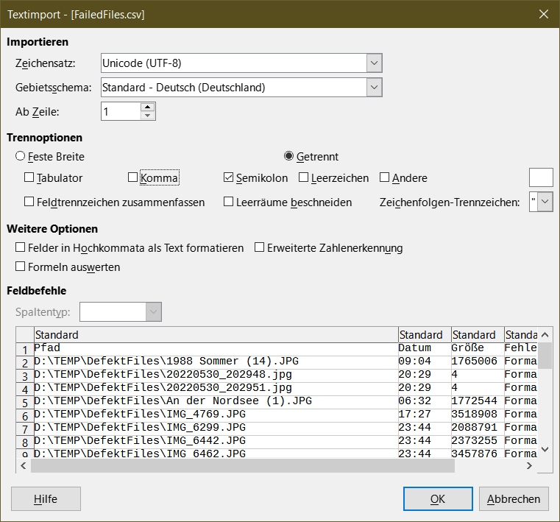Click the time value 06:32

coord(425,401)
